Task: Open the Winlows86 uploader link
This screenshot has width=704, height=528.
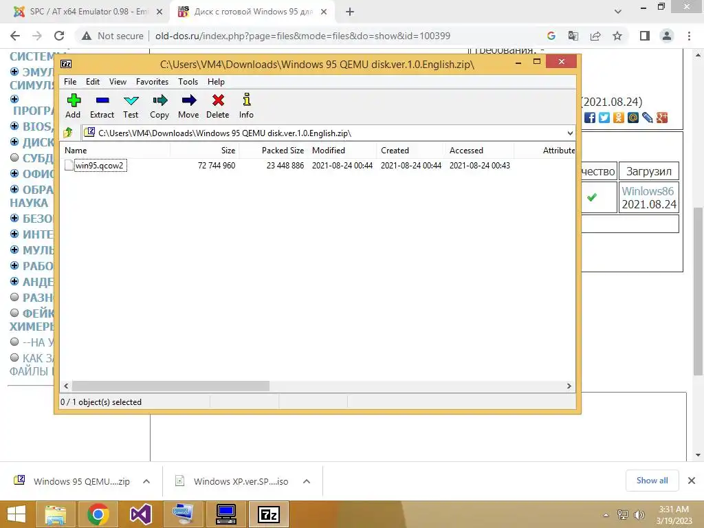Action: [x=648, y=191]
